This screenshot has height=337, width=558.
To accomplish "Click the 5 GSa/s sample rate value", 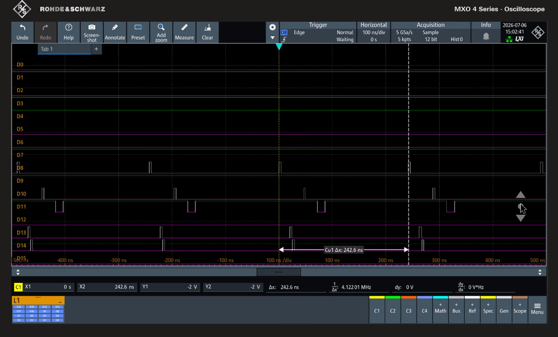I will click(404, 32).
